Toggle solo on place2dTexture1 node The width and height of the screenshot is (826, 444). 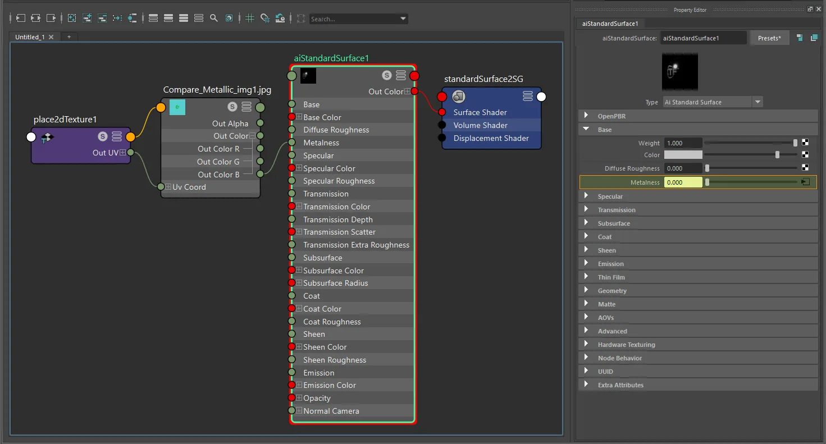pyautogui.click(x=102, y=136)
